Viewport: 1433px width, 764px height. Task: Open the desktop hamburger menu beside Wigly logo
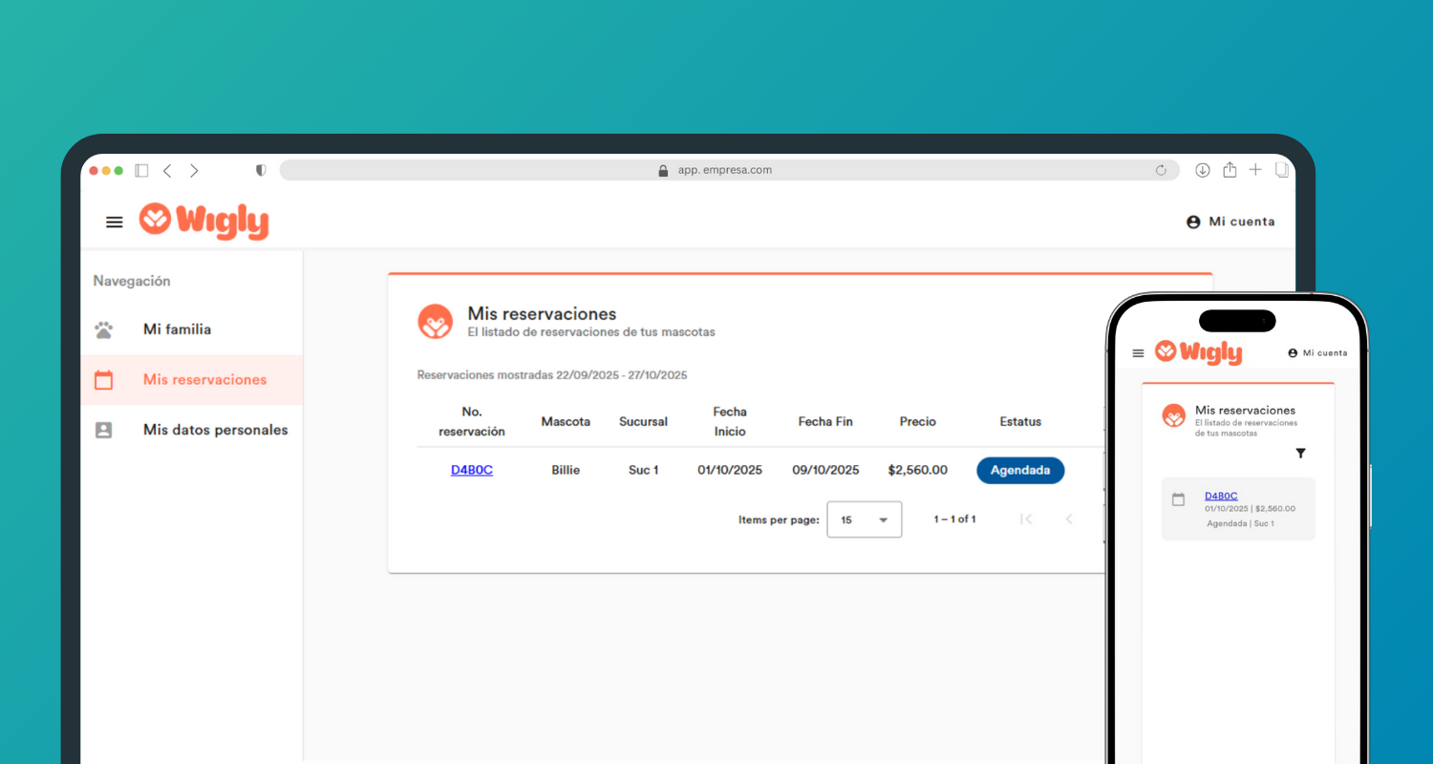coord(115,222)
